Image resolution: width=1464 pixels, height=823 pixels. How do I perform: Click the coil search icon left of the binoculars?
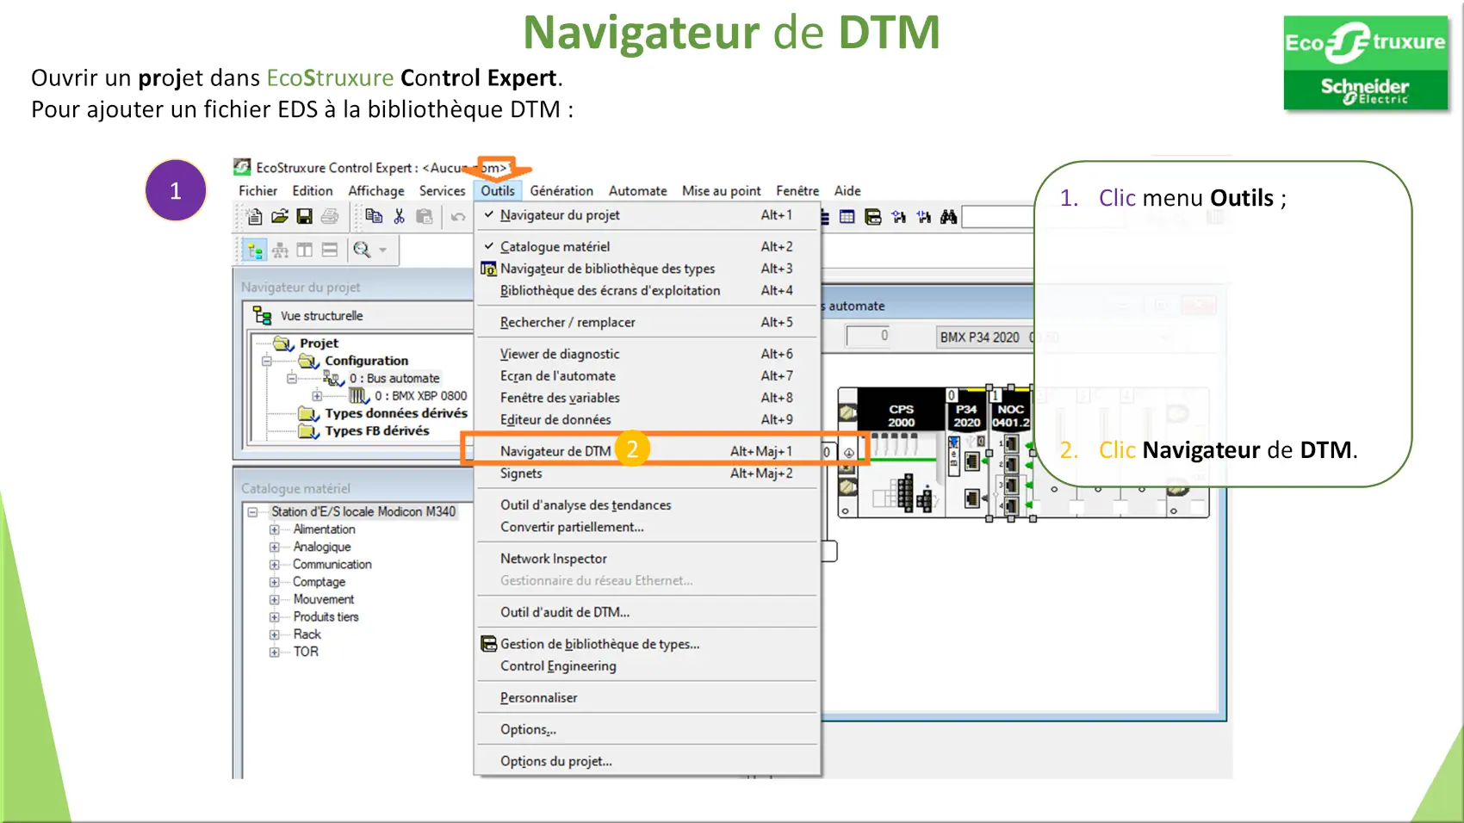(924, 217)
